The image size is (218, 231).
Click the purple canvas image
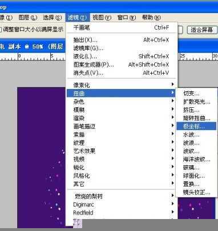click(42, 157)
